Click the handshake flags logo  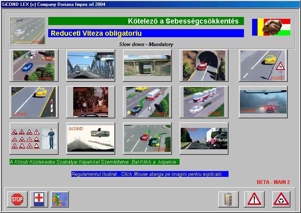tap(271, 27)
